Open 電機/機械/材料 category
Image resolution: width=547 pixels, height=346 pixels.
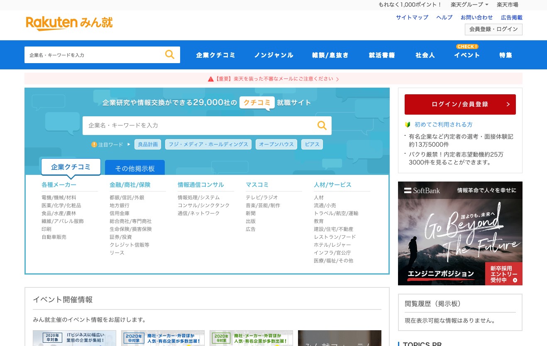[x=59, y=198]
